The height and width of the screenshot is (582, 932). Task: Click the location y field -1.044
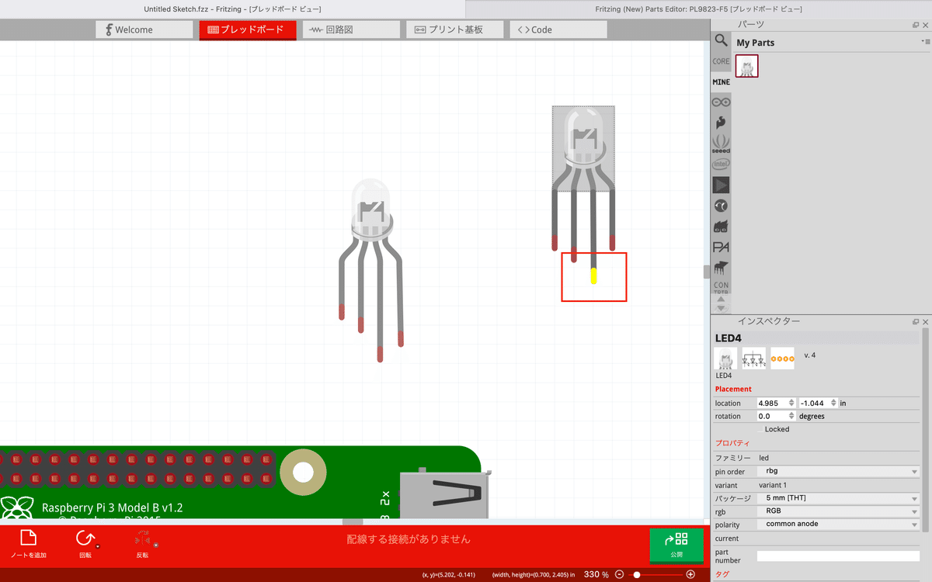(814, 403)
